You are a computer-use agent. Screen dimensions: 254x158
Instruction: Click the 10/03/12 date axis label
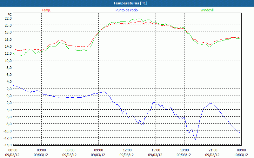point(241,155)
